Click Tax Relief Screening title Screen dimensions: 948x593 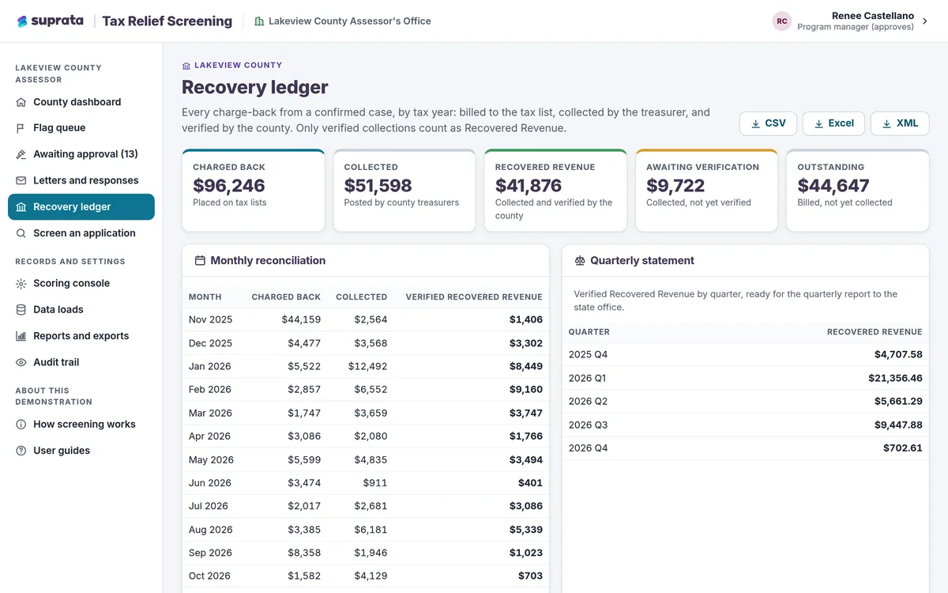tap(167, 21)
